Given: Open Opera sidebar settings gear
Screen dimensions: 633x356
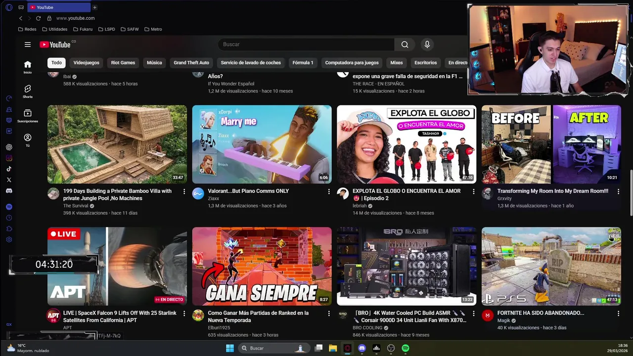Looking at the screenshot, I should 9,239.
